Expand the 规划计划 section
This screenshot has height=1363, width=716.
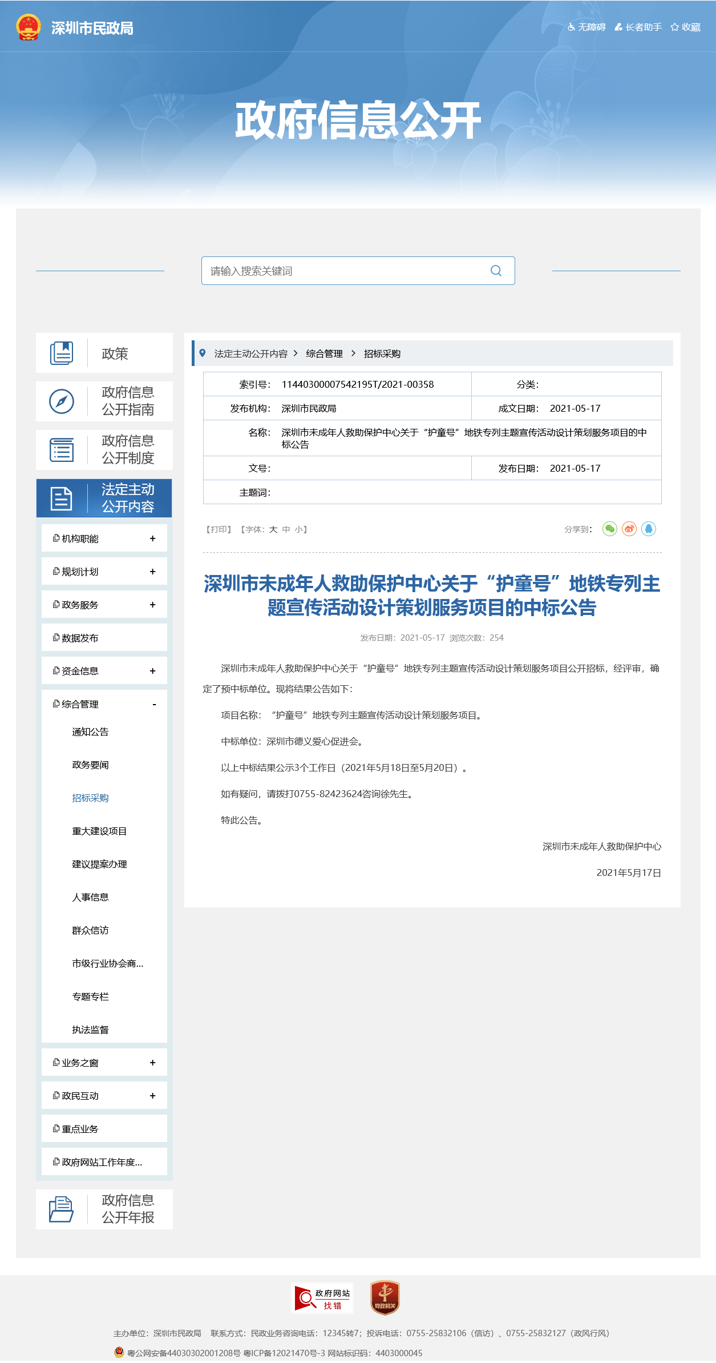[x=152, y=572]
